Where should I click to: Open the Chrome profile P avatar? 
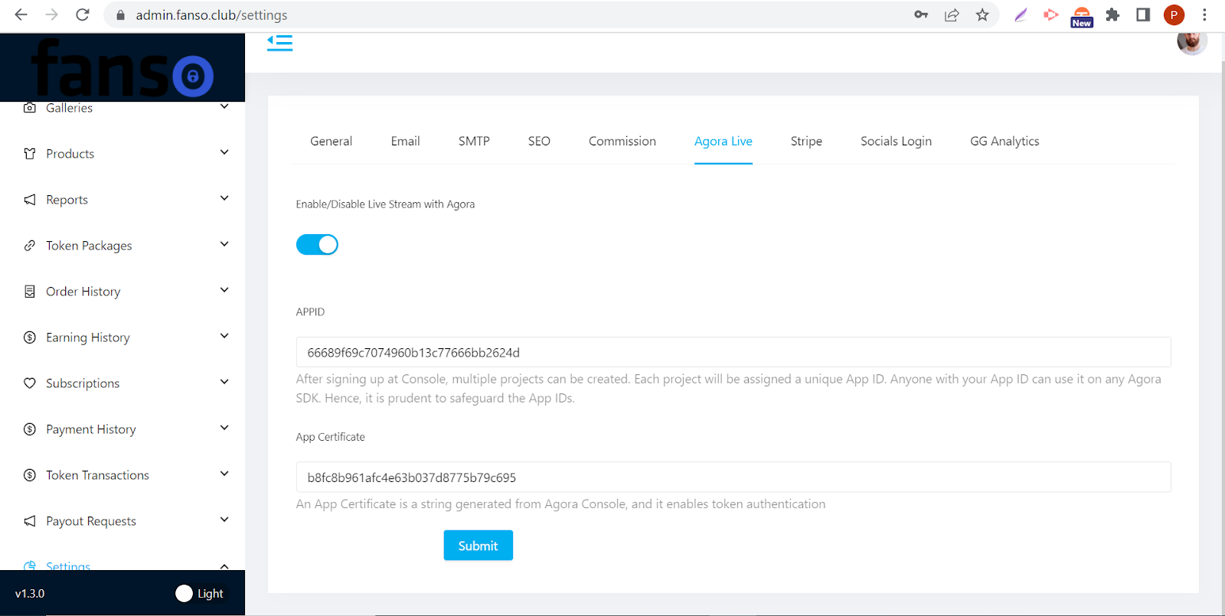tap(1174, 15)
